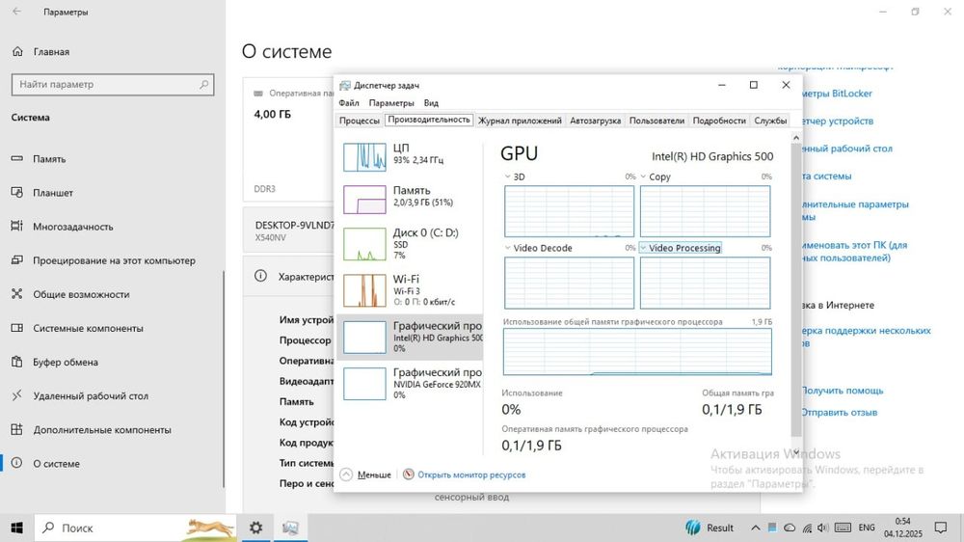Click the Меньше button label
This screenshot has height=542, width=964.
point(374,474)
